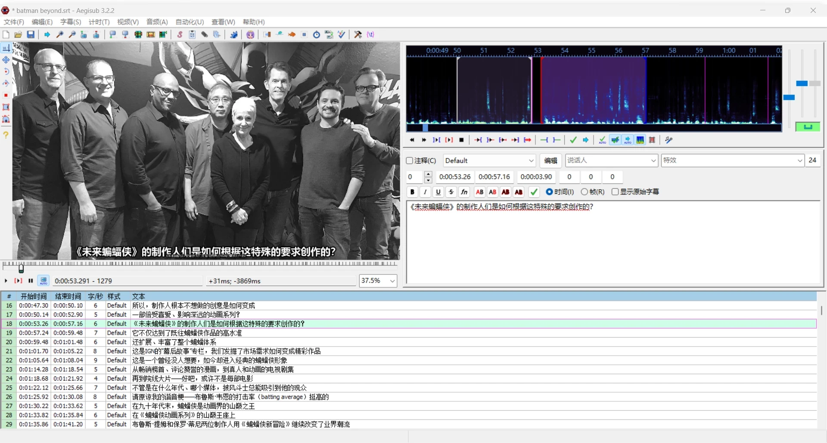The height and width of the screenshot is (443, 827).
Task: Open the Shift Times toolbar icon
Action: click(267, 34)
